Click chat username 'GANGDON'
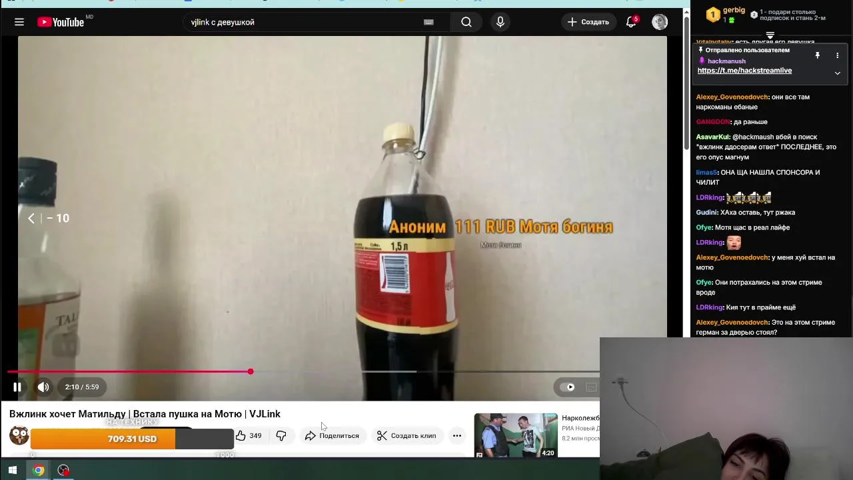853x480 pixels. point(713,122)
